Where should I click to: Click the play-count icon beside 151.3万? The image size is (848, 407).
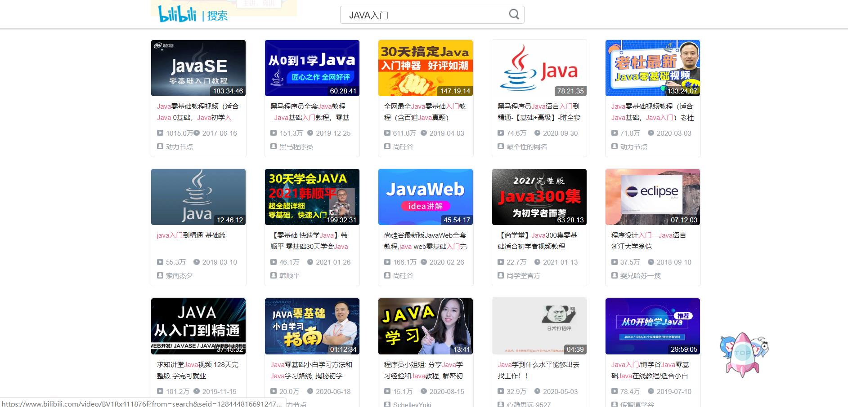[x=274, y=133]
